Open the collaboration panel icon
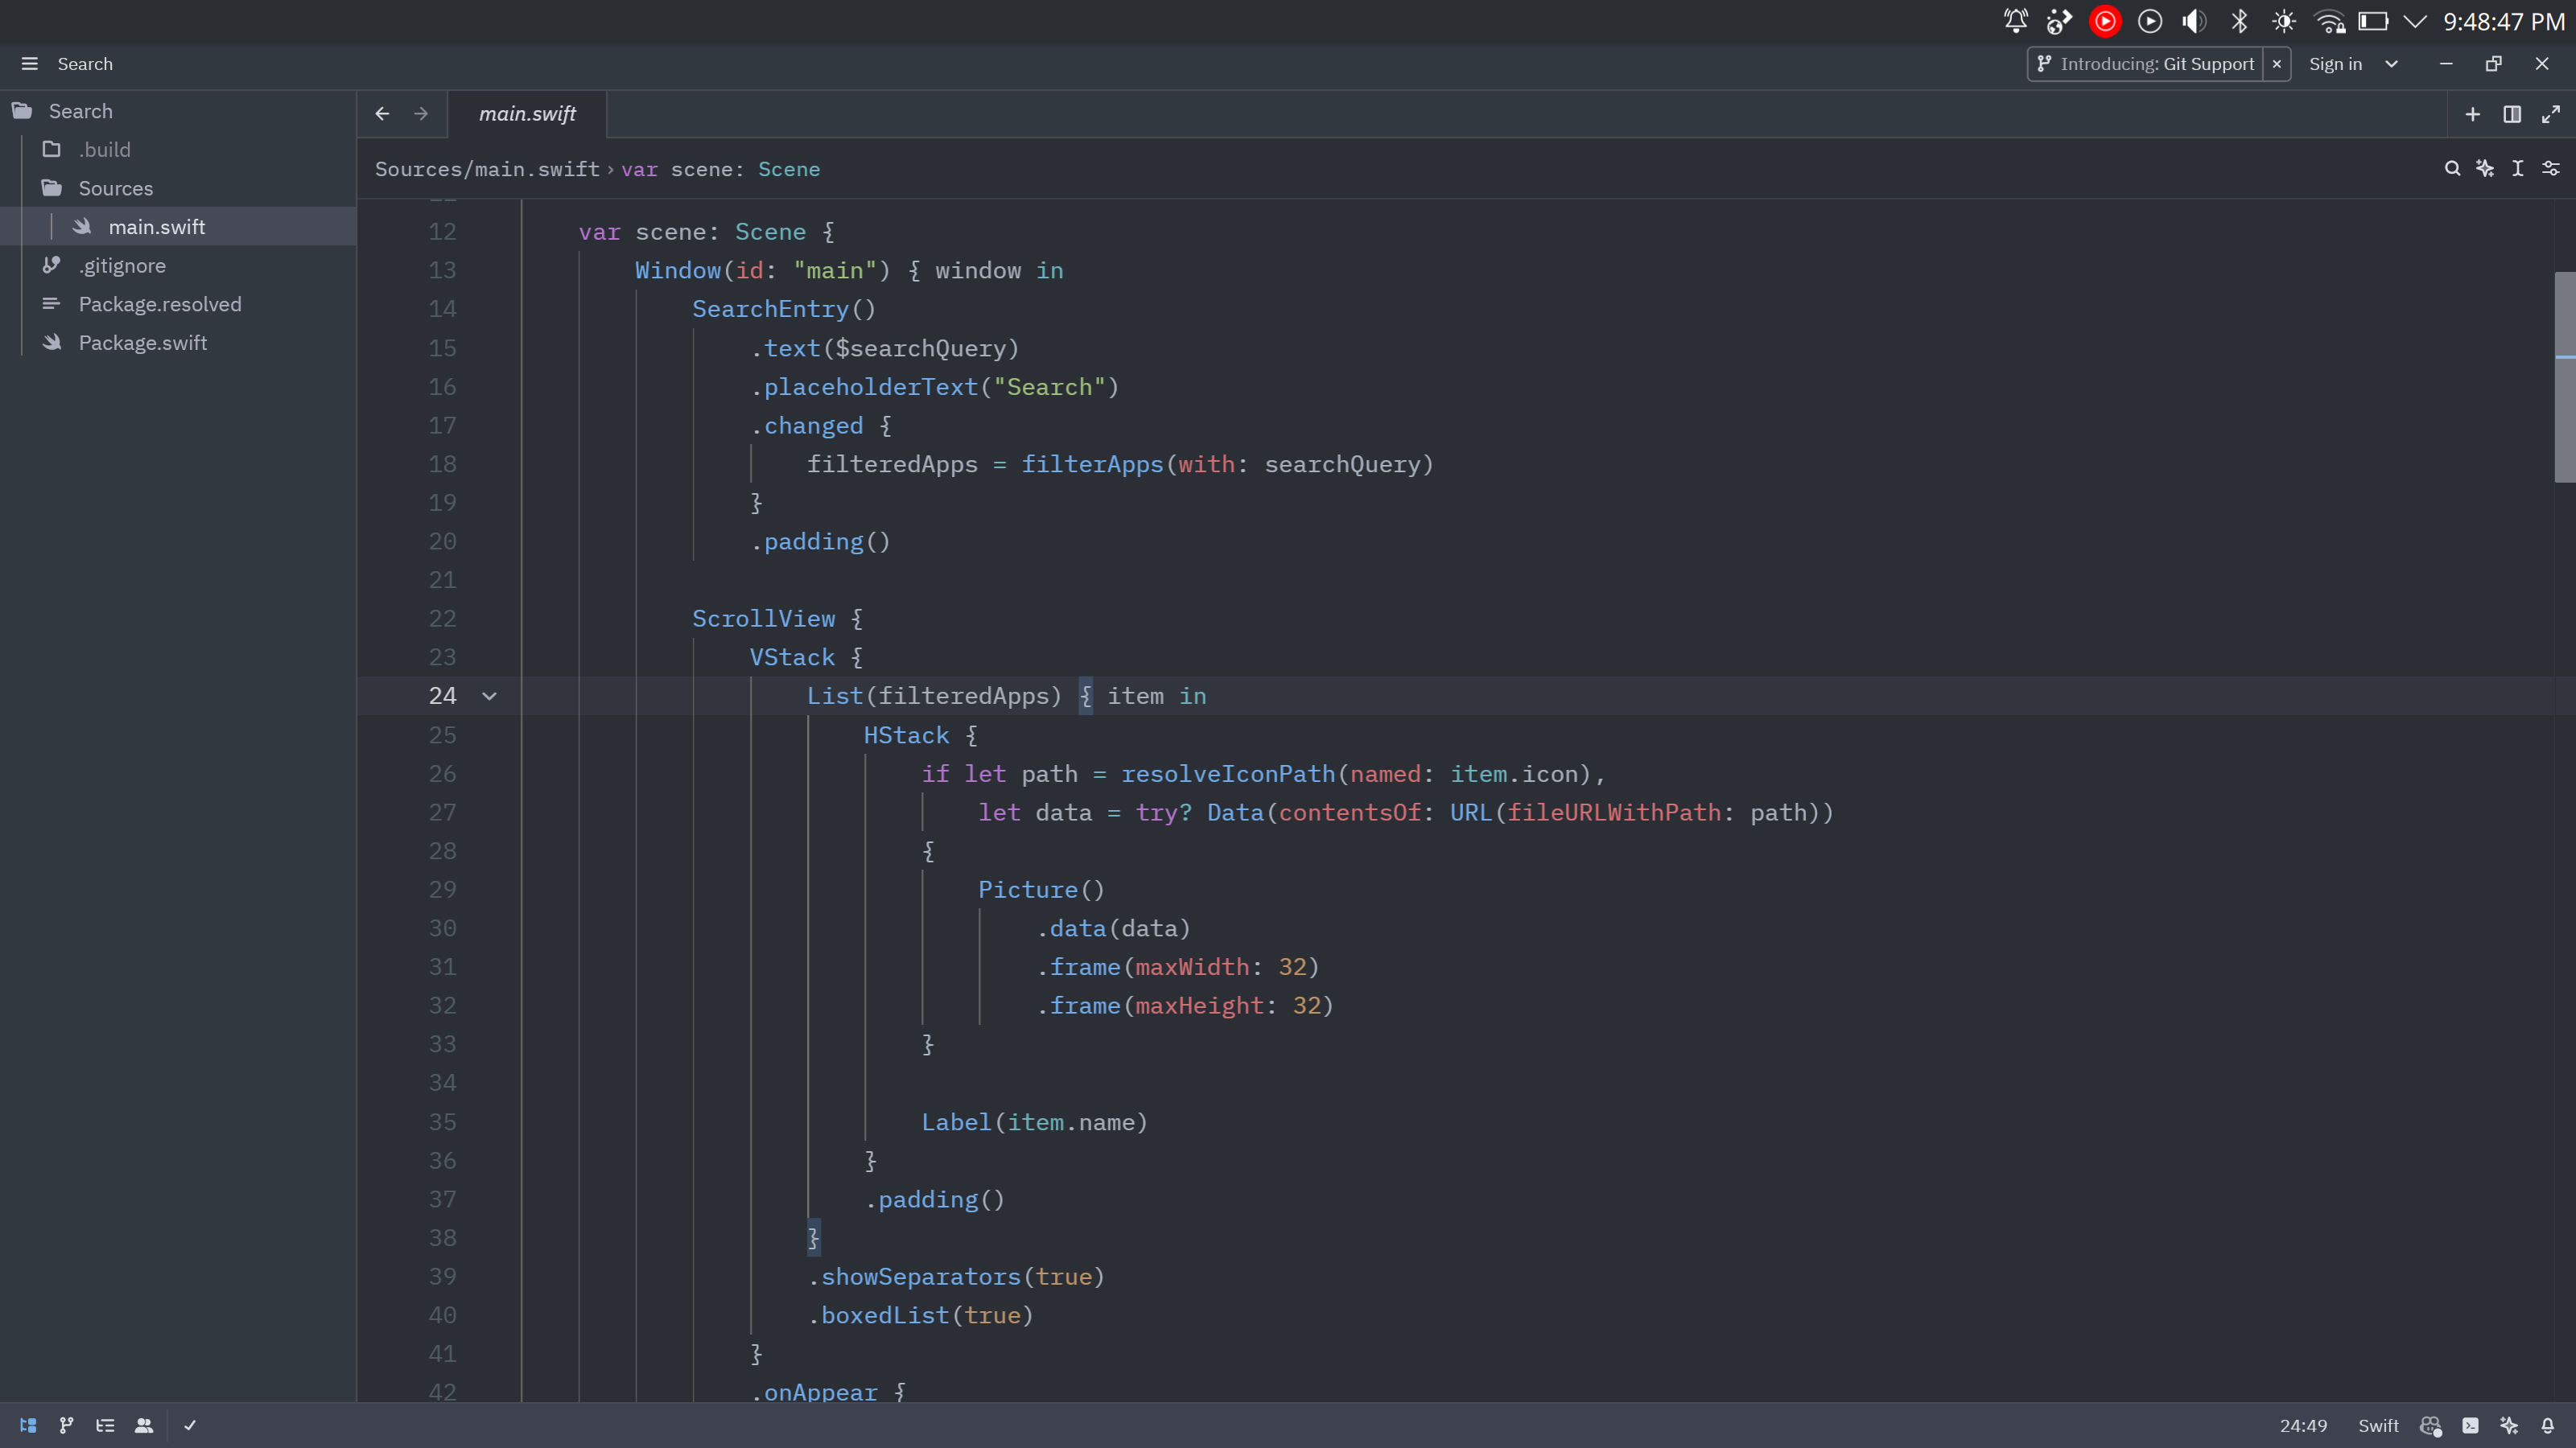The height and width of the screenshot is (1448, 2576). (144, 1425)
